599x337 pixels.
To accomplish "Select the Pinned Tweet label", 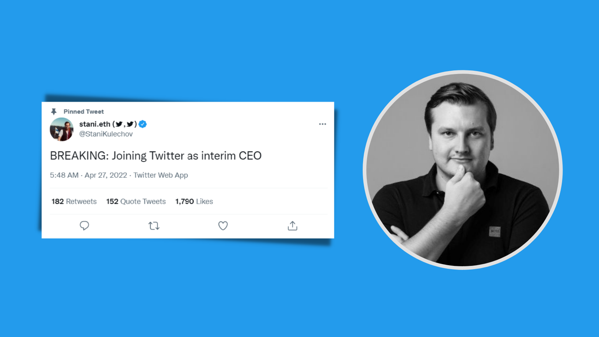I will (x=84, y=111).
